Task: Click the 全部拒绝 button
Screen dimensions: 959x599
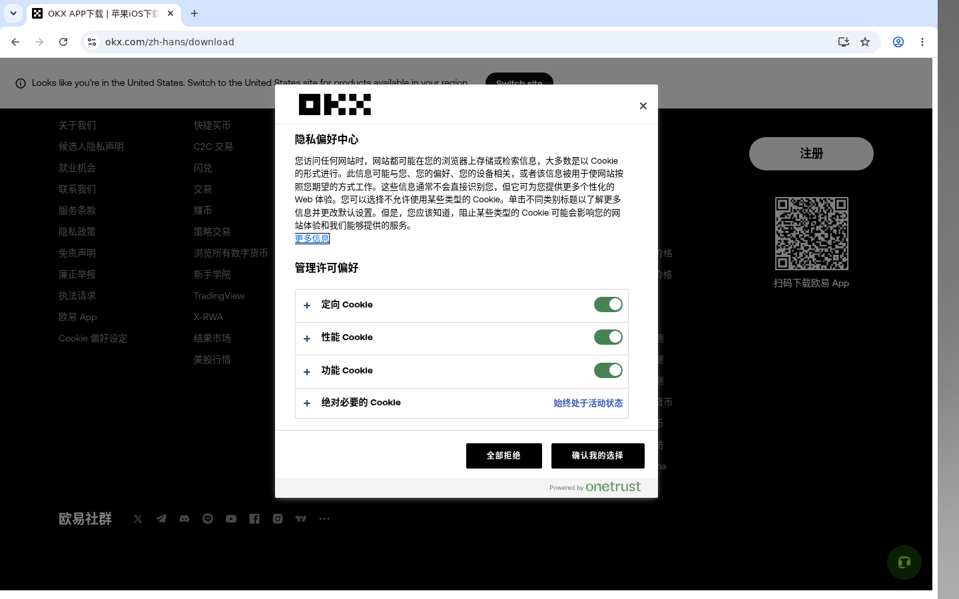Action: pos(504,456)
